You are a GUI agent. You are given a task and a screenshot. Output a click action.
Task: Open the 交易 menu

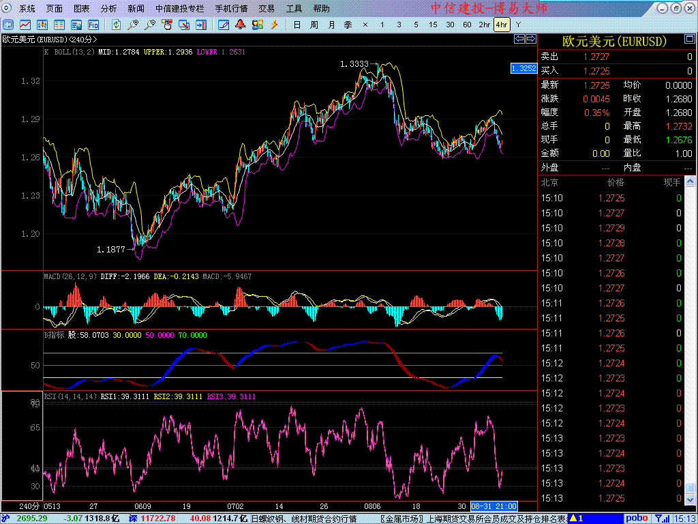pos(267,9)
